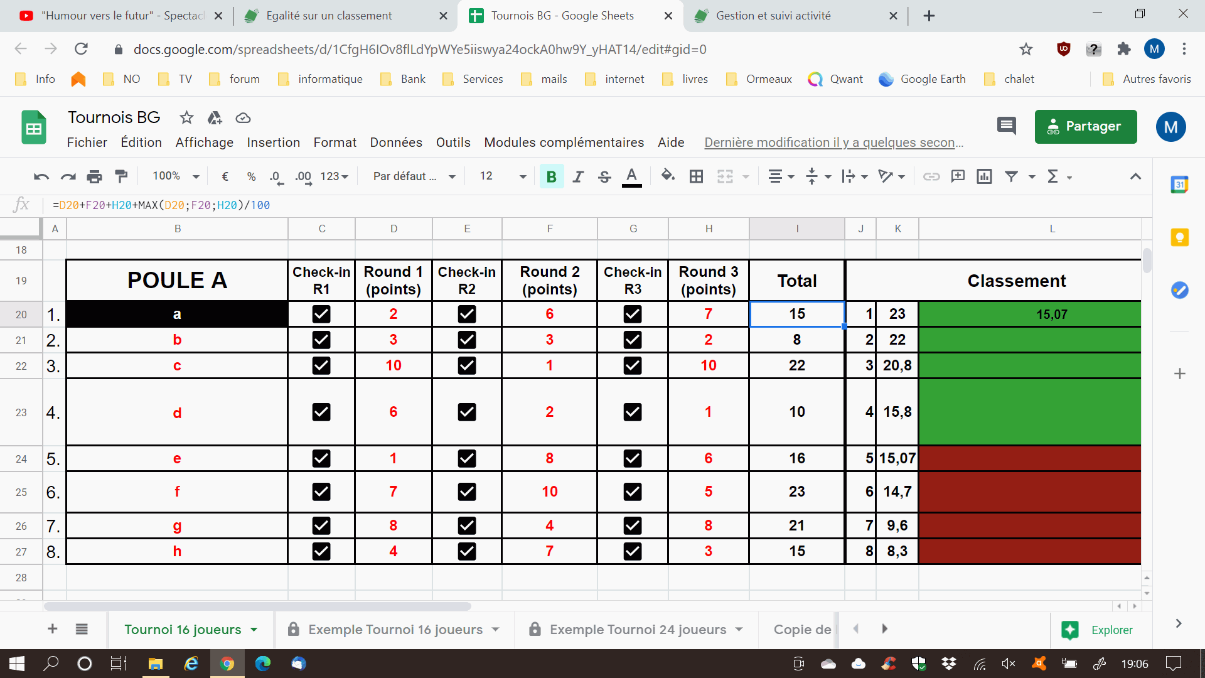The height and width of the screenshot is (678, 1205).
Task: Click the formula bar input
Action: (x=596, y=205)
